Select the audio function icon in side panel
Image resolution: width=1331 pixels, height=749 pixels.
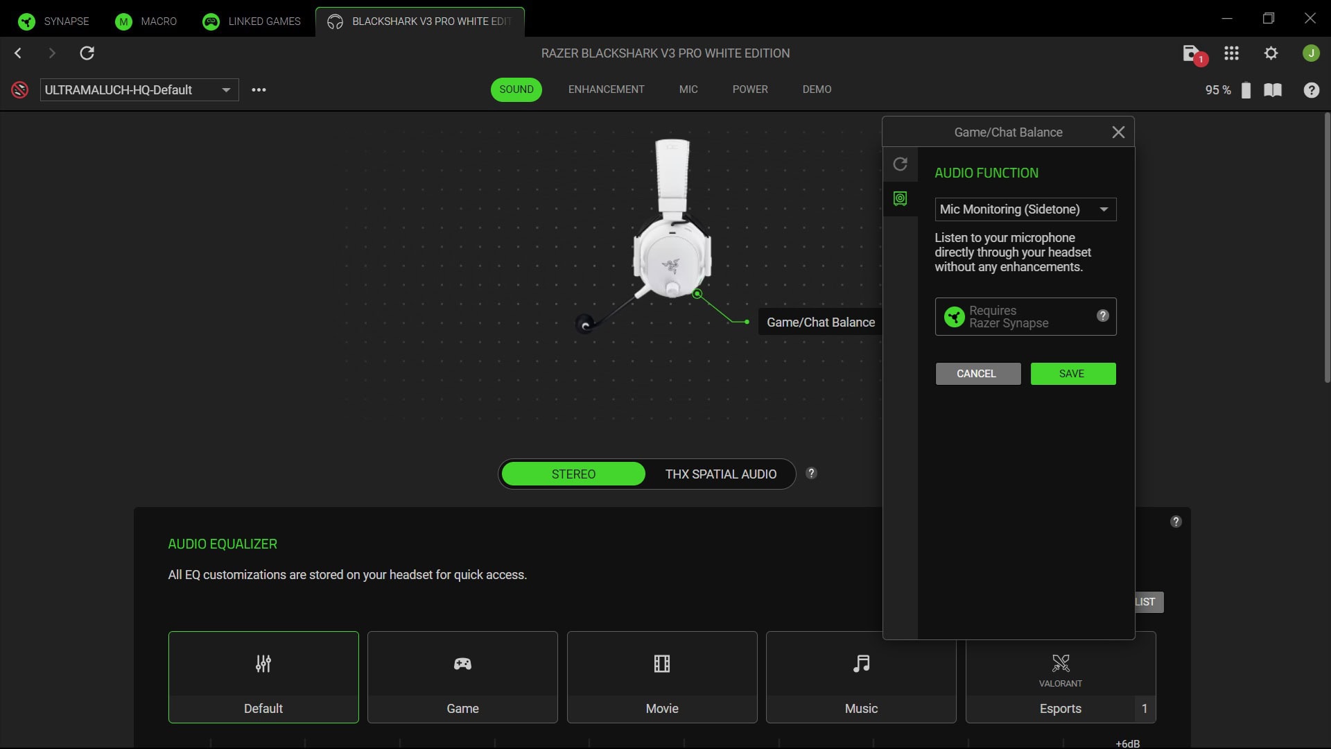900,199
